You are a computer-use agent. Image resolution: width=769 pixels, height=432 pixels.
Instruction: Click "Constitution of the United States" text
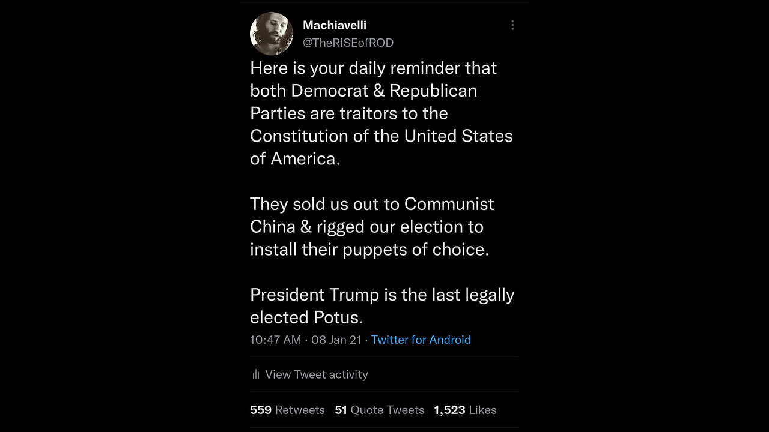(381, 136)
